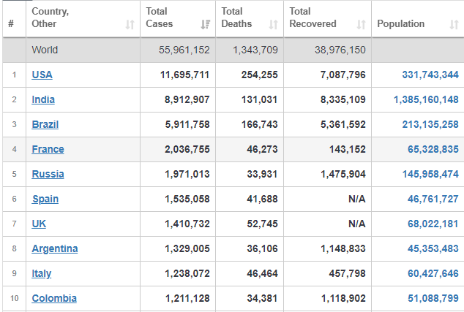Select USA total cases 11,695,711
Viewport: 464px width, 312px height.
pyautogui.click(x=185, y=75)
